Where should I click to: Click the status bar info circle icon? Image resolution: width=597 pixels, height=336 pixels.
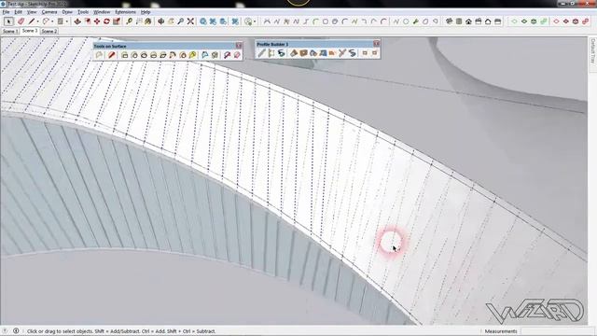(16, 331)
